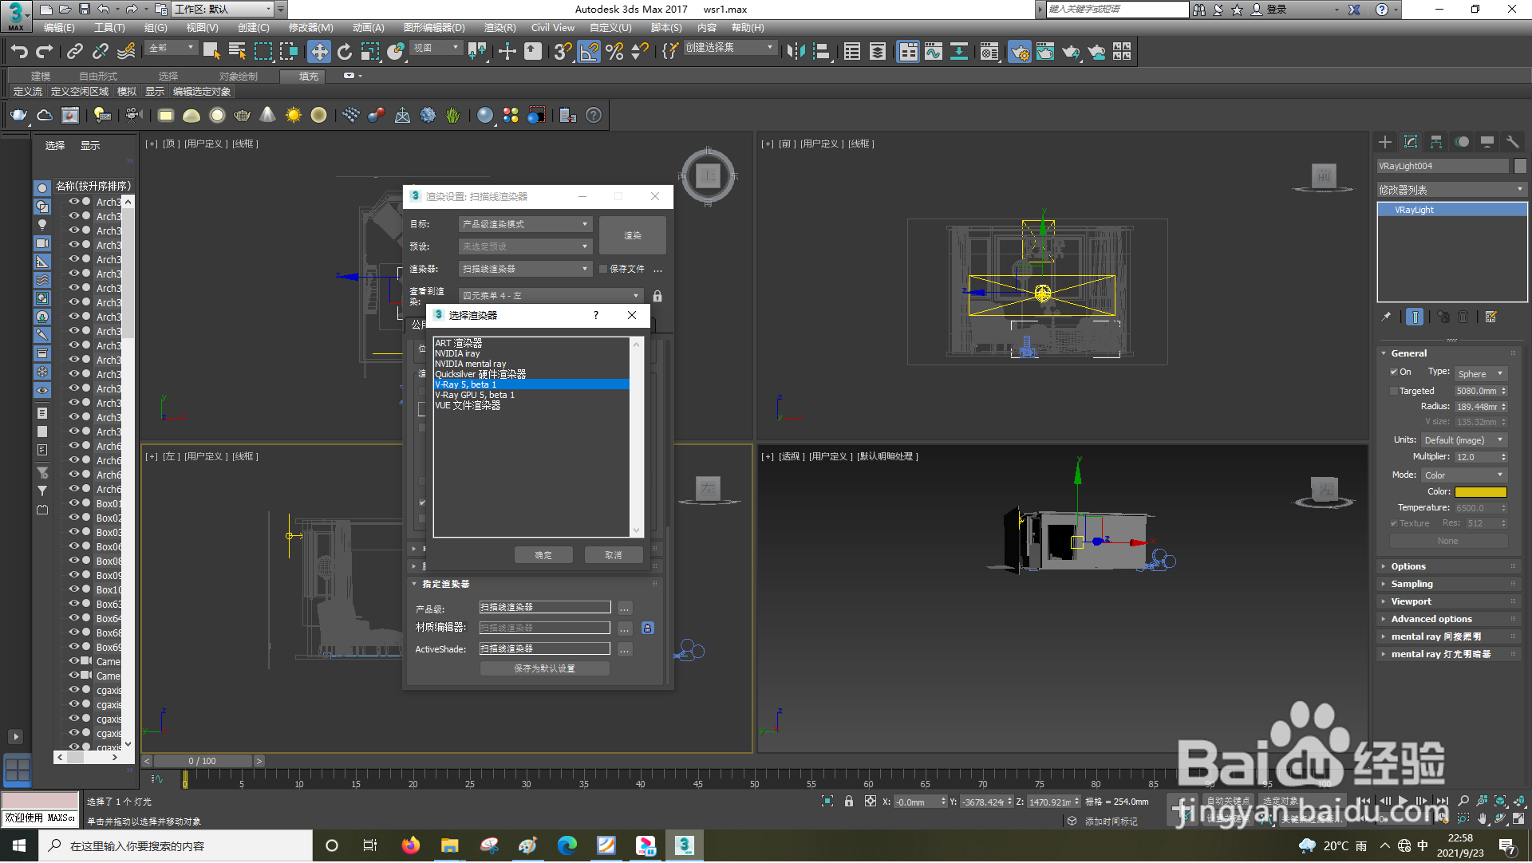Open the Modify panel tab icon
1532x863 pixels.
[x=1411, y=142]
